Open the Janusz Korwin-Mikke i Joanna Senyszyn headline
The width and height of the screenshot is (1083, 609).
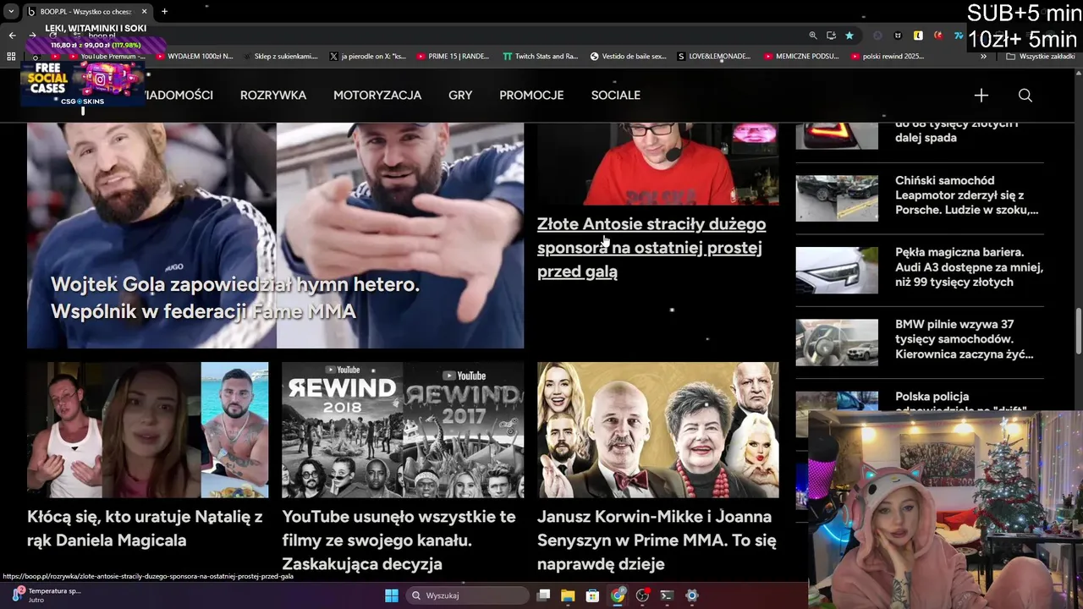coord(657,540)
